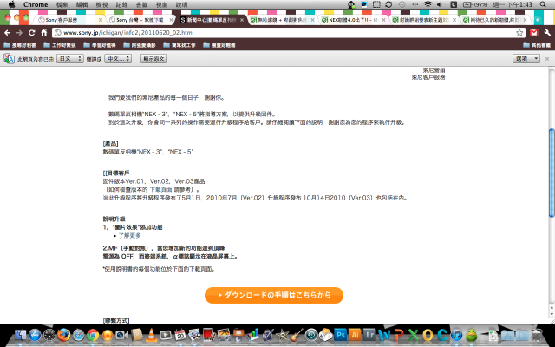555x347 pixels.
Task: Open Spotlight search in menu bar
Action: point(543,4)
